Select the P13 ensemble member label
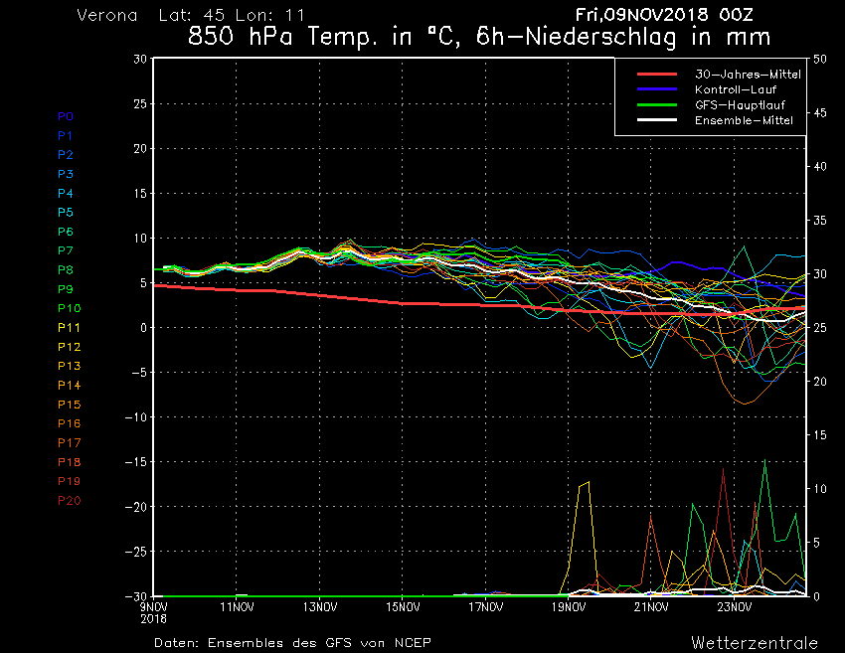The height and width of the screenshot is (653, 845). click(69, 367)
